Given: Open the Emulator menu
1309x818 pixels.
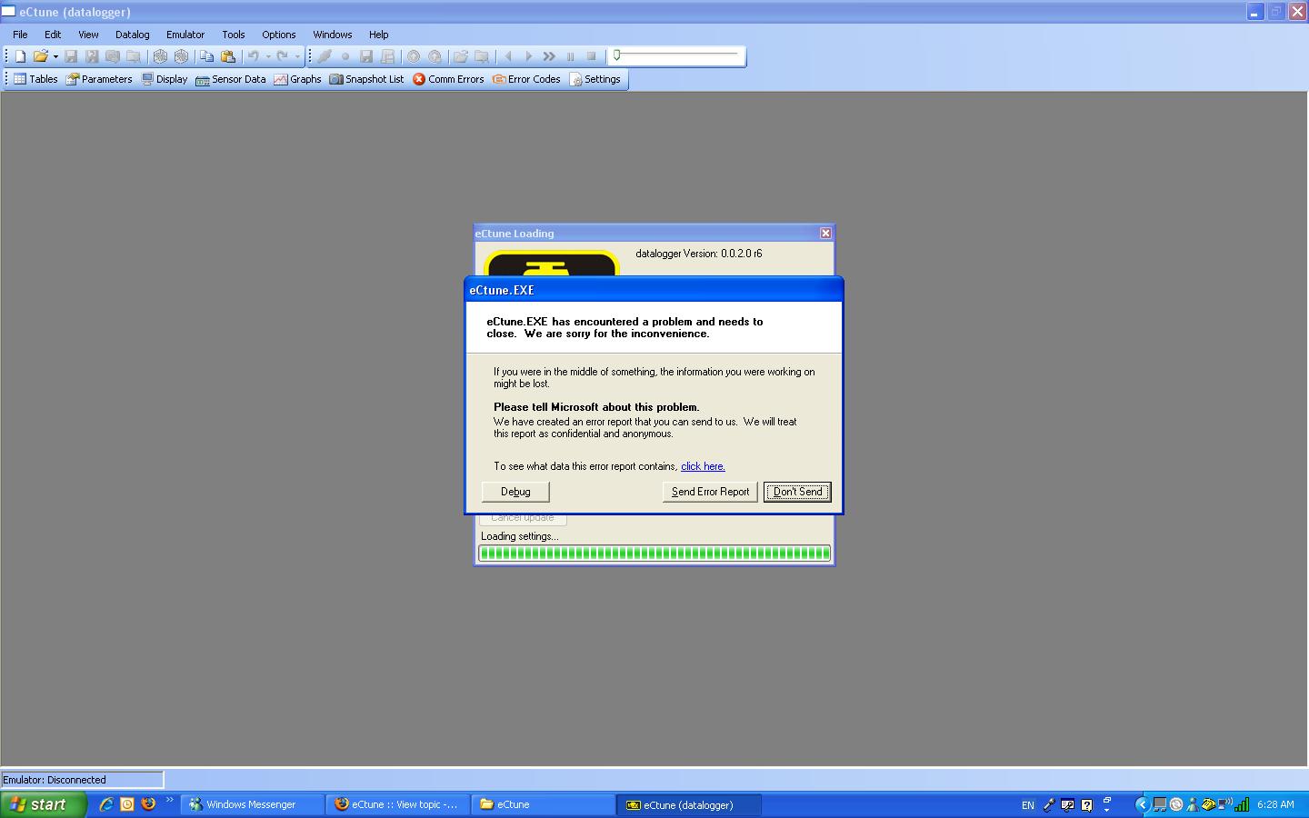Looking at the screenshot, I should pyautogui.click(x=185, y=35).
